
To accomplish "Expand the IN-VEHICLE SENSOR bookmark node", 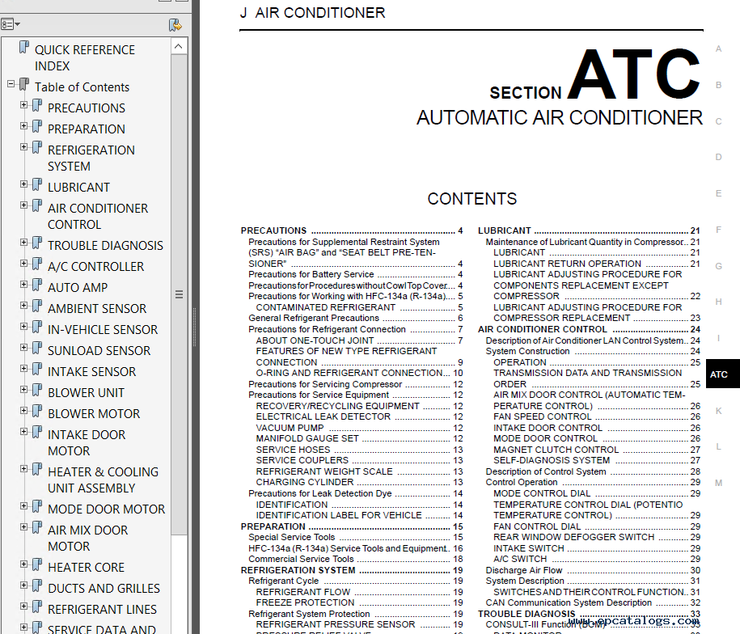I will 23,327.
